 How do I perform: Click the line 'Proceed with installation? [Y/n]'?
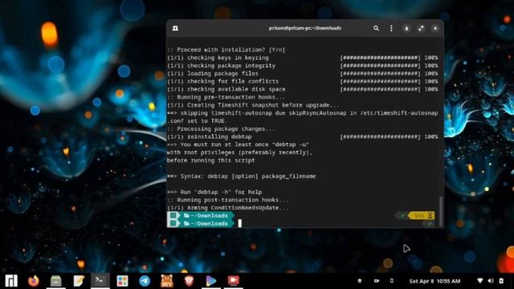click(x=226, y=50)
